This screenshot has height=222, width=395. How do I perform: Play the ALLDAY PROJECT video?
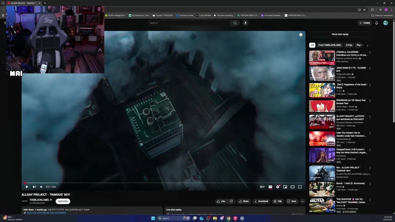(27, 187)
